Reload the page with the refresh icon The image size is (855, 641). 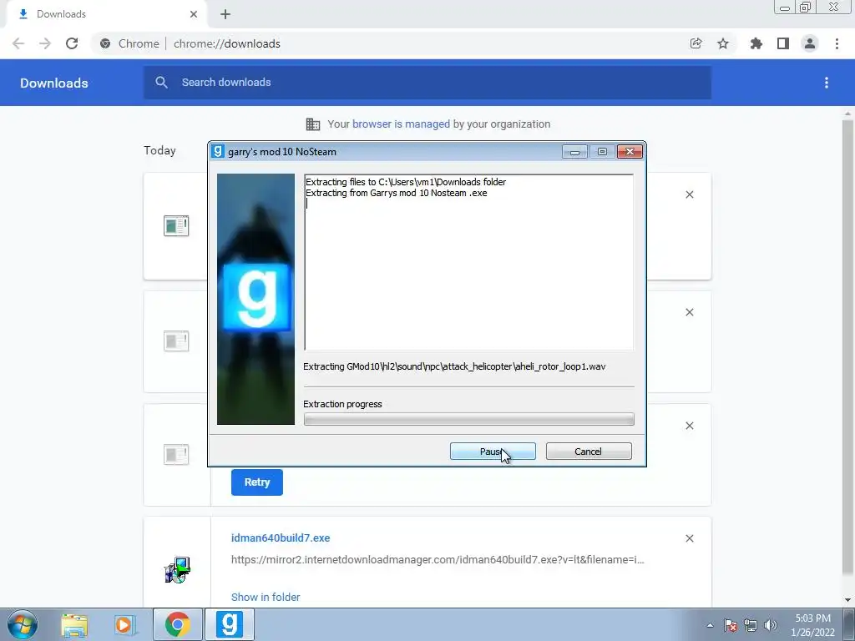tap(72, 43)
